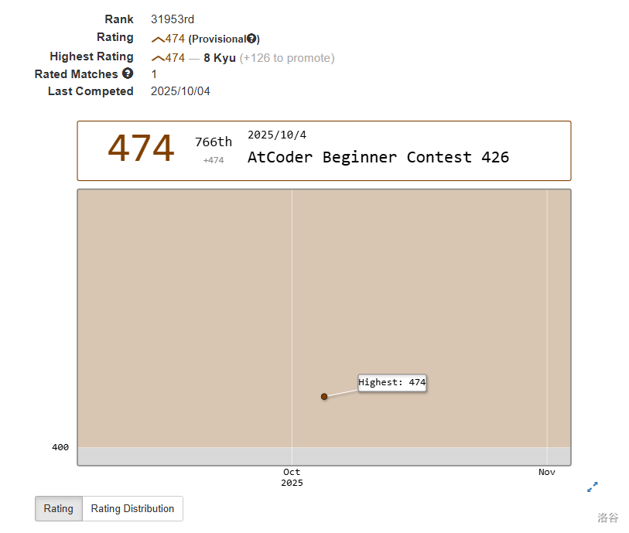Click the arrow icon in the Rating row
The image size is (629, 533).
point(157,39)
